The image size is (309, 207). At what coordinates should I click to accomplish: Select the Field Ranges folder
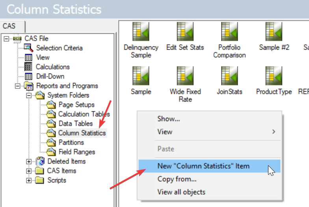[x=76, y=152]
